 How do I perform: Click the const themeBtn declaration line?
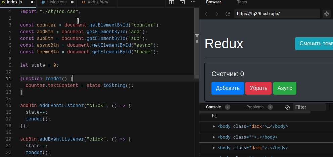click(x=89, y=52)
